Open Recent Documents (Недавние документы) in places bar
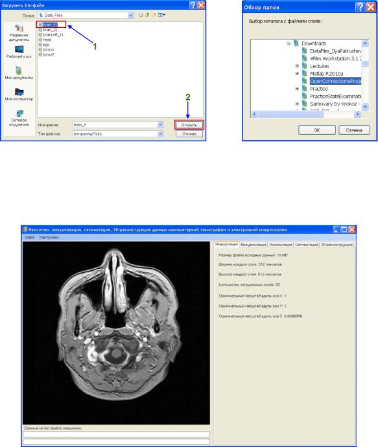This screenshot has height=447, width=378. click(x=19, y=33)
